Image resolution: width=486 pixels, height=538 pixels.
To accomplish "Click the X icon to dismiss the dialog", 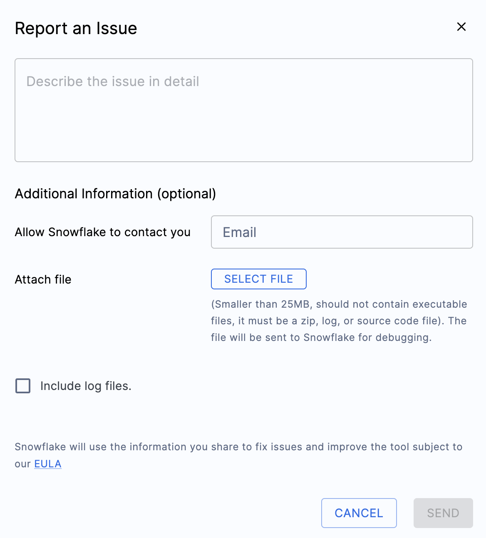I will [461, 27].
